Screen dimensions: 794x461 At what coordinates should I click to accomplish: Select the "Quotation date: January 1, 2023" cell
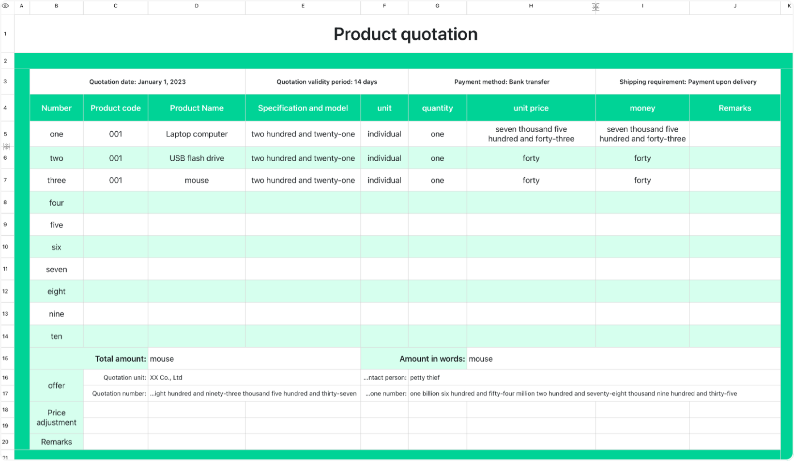click(x=137, y=82)
